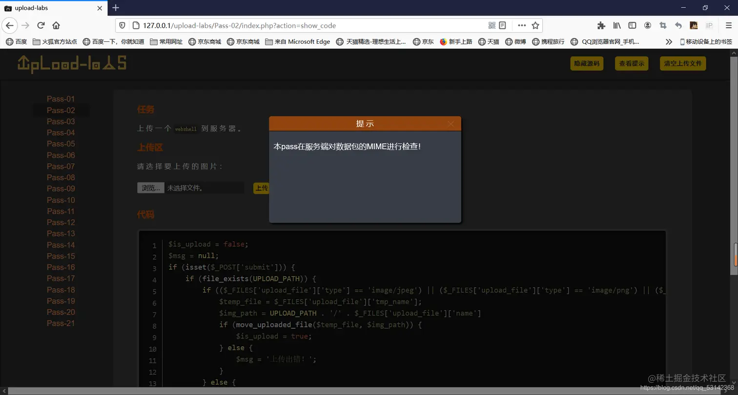The width and height of the screenshot is (738, 395).
Task: Select Pass-15 in the sidebar
Action: [61, 256]
